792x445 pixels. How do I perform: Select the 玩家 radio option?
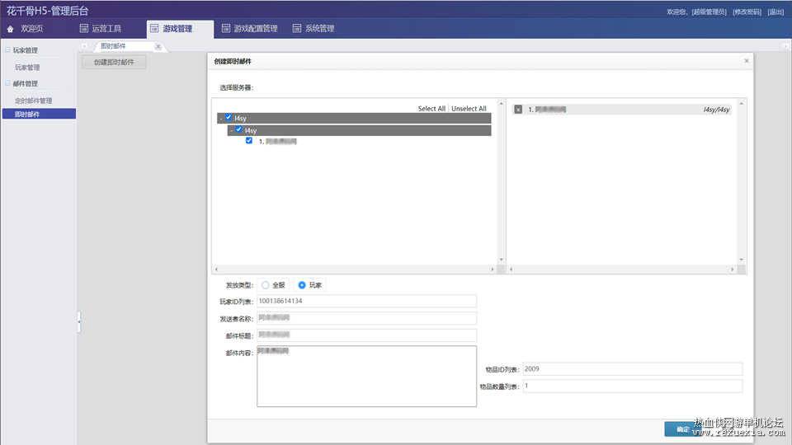302,285
